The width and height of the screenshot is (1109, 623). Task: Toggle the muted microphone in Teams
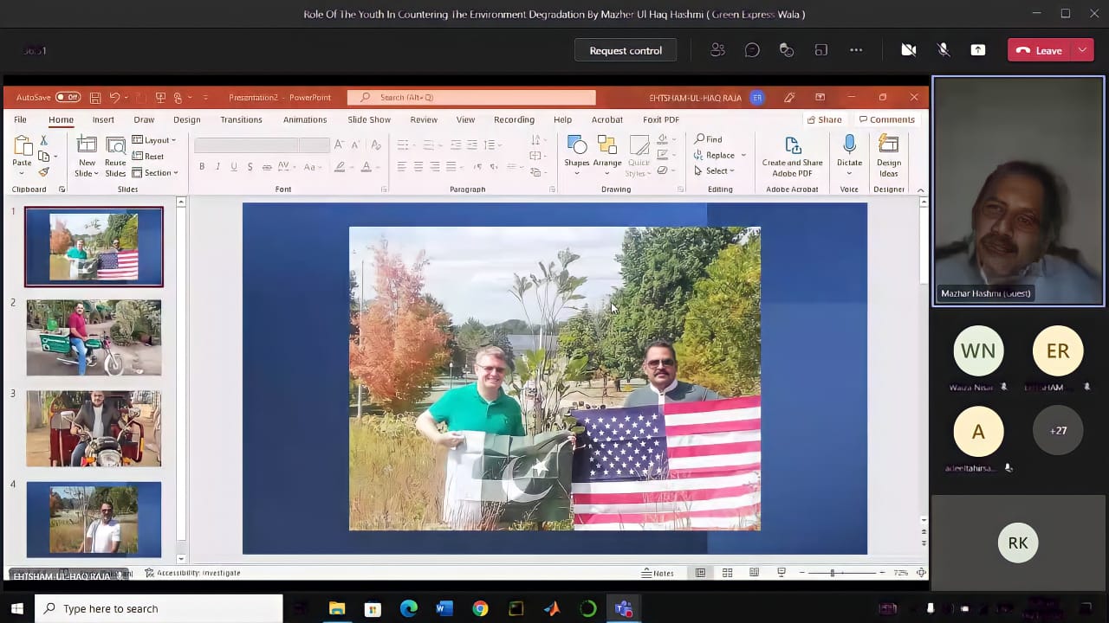click(944, 50)
